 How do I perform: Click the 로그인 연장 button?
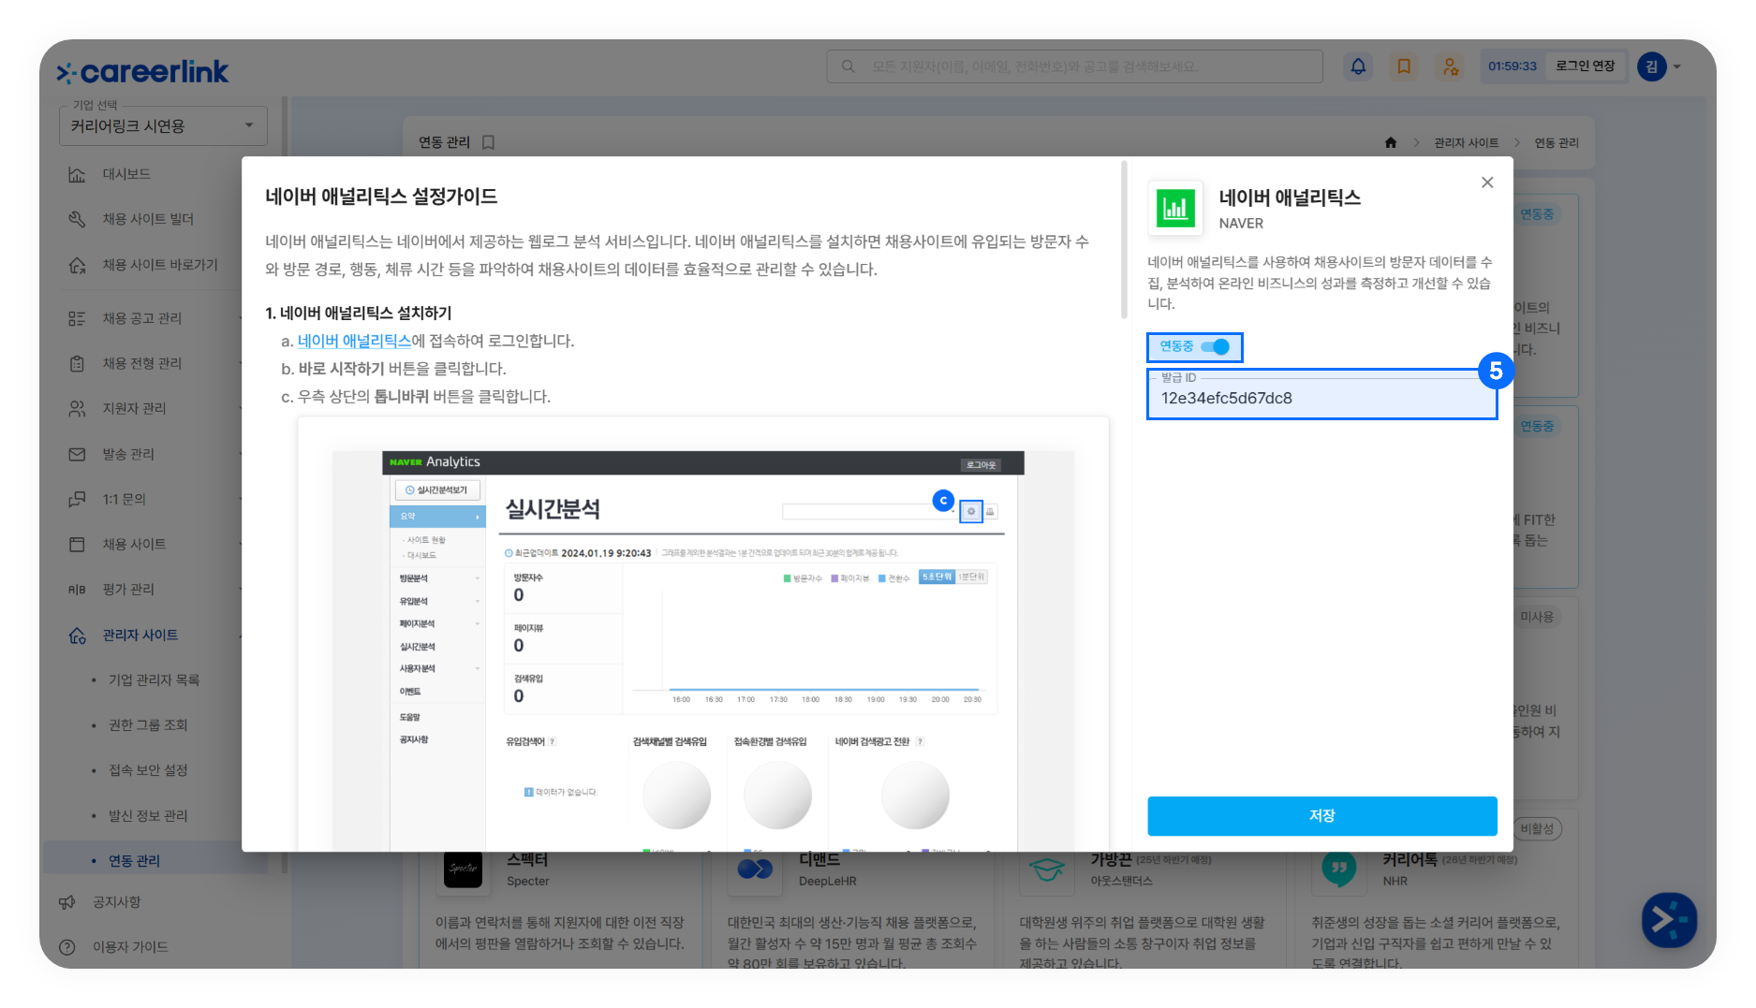pyautogui.click(x=1585, y=66)
